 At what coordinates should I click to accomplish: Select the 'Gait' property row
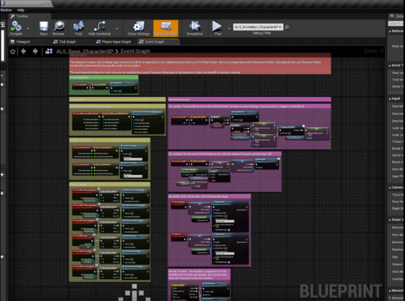pyautogui.click(x=395, y=257)
